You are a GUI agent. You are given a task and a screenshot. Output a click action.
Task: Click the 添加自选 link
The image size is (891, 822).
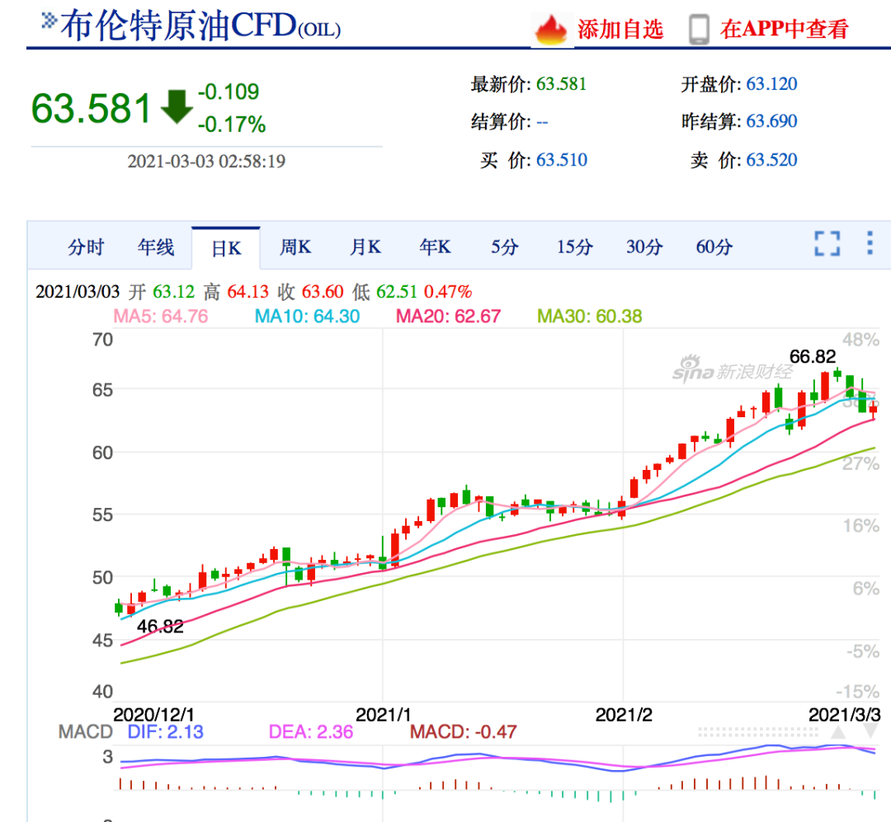620,26
